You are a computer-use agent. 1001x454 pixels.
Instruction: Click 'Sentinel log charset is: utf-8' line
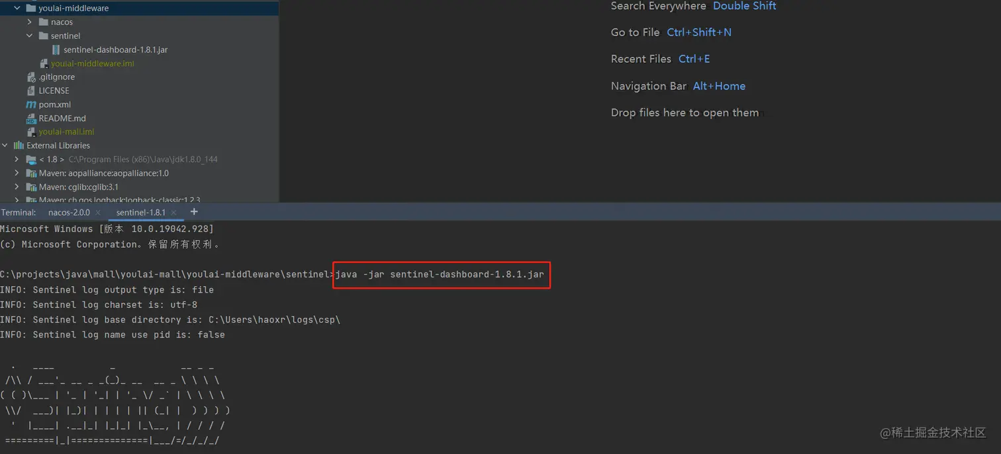(99, 305)
